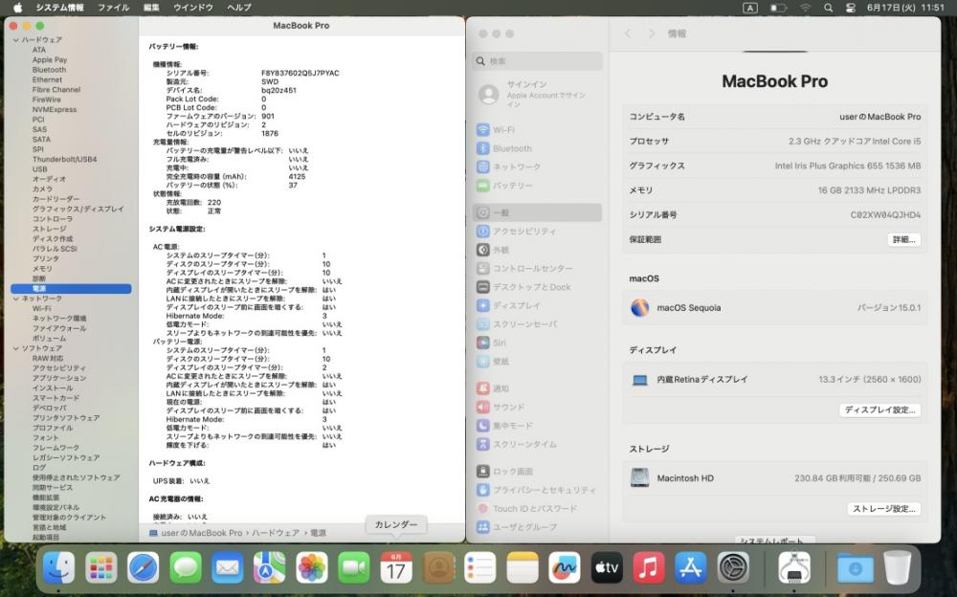Open System Information chip icon in Dock
The width and height of the screenshot is (957, 597).
point(794,567)
